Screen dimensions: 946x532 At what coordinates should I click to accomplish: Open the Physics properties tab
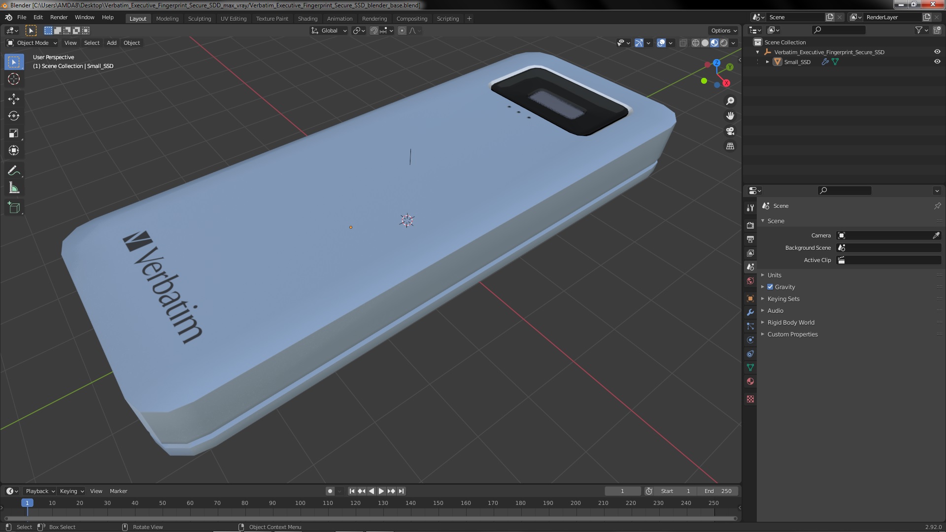(x=750, y=340)
